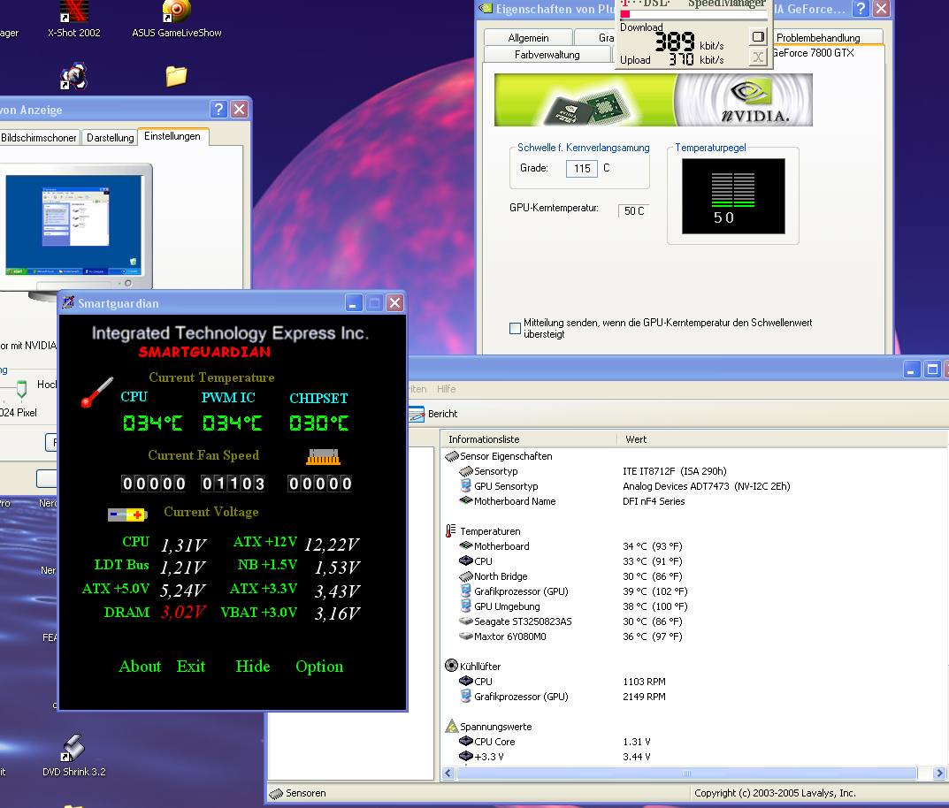Select the Grafikprozessor (GPU) temperature row
Screen dimensions: 949x808
tap(574, 591)
